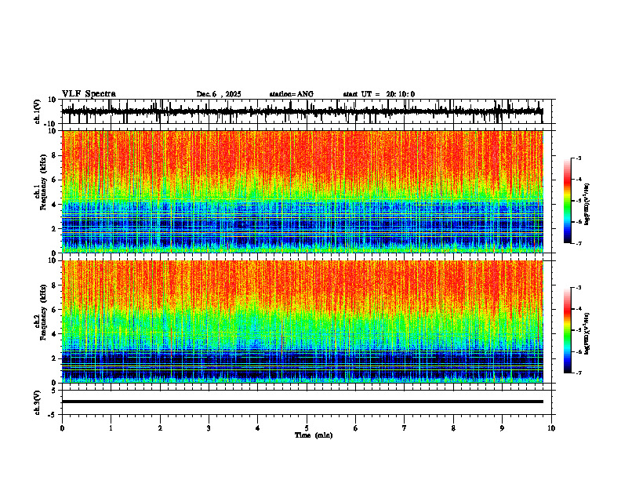Click the "6" minute tick label
The height and width of the screenshot is (480, 621).
pyautogui.click(x=356, y=428)
